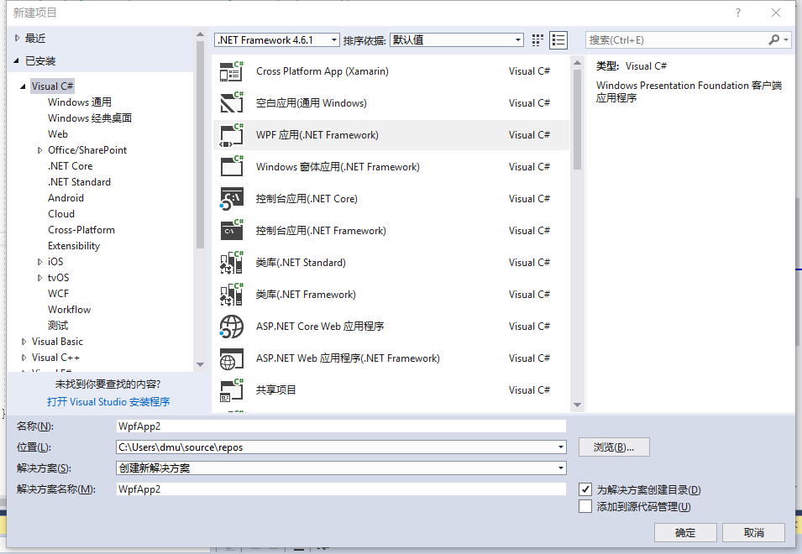
Task: Select the Web category under Visual C#
Action: (x=57, y=133)
